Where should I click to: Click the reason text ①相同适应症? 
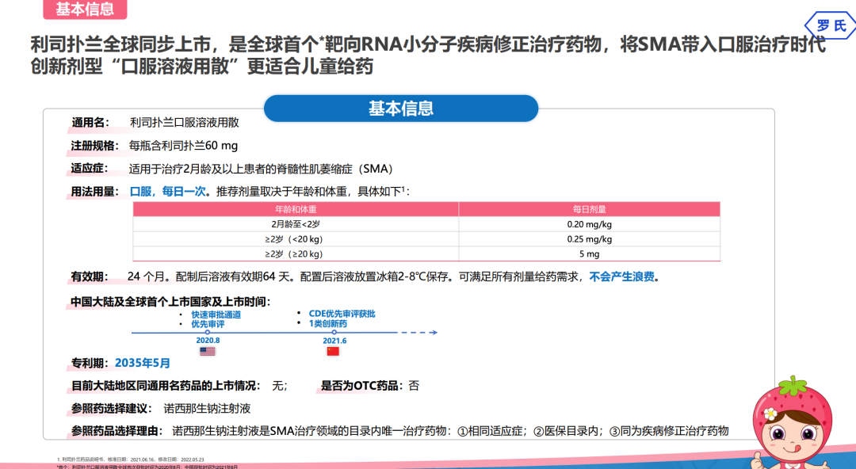pyautogui.click(x=492, y=431)
